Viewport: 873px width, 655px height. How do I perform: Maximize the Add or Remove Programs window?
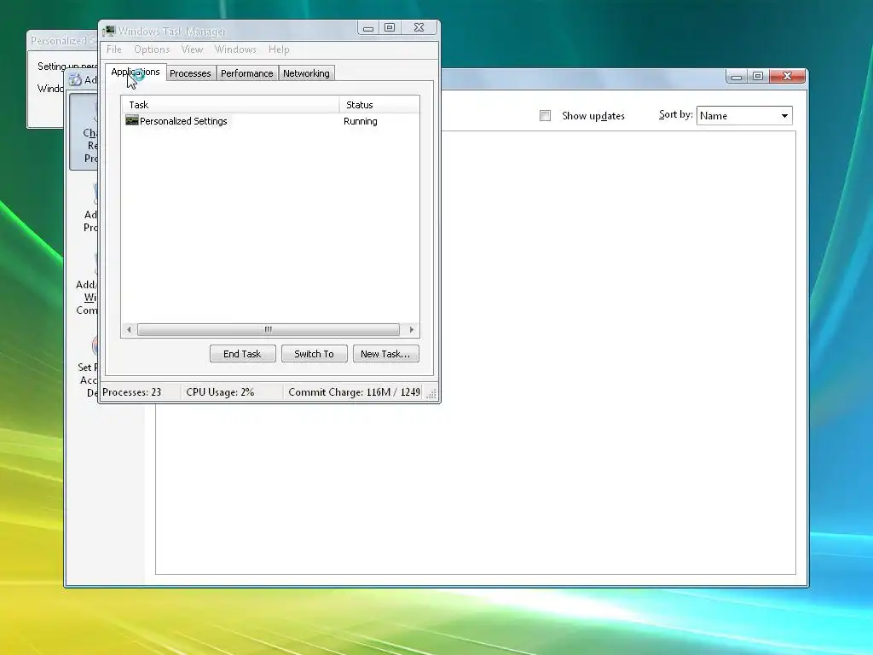tap(758, 76)
